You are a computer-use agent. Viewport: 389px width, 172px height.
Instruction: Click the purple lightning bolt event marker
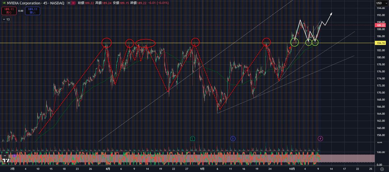pos(320,139)
